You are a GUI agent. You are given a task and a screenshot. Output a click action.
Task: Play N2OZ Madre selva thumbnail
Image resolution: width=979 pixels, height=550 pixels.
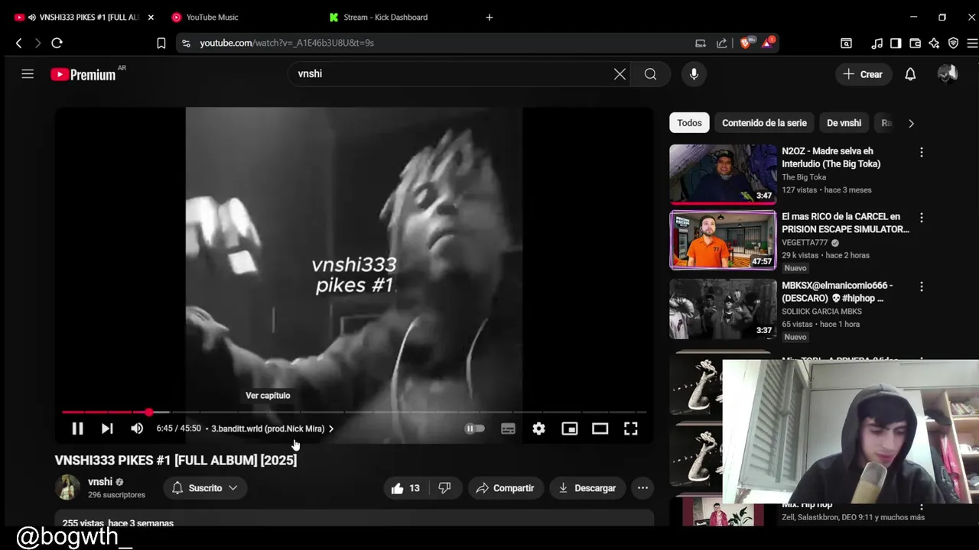tap(723, 174)
